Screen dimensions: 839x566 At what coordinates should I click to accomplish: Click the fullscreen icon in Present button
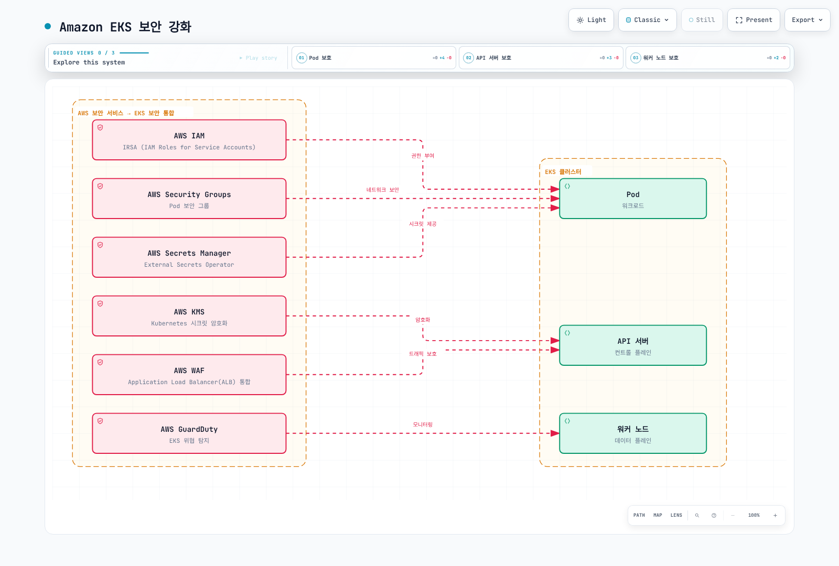739,20
